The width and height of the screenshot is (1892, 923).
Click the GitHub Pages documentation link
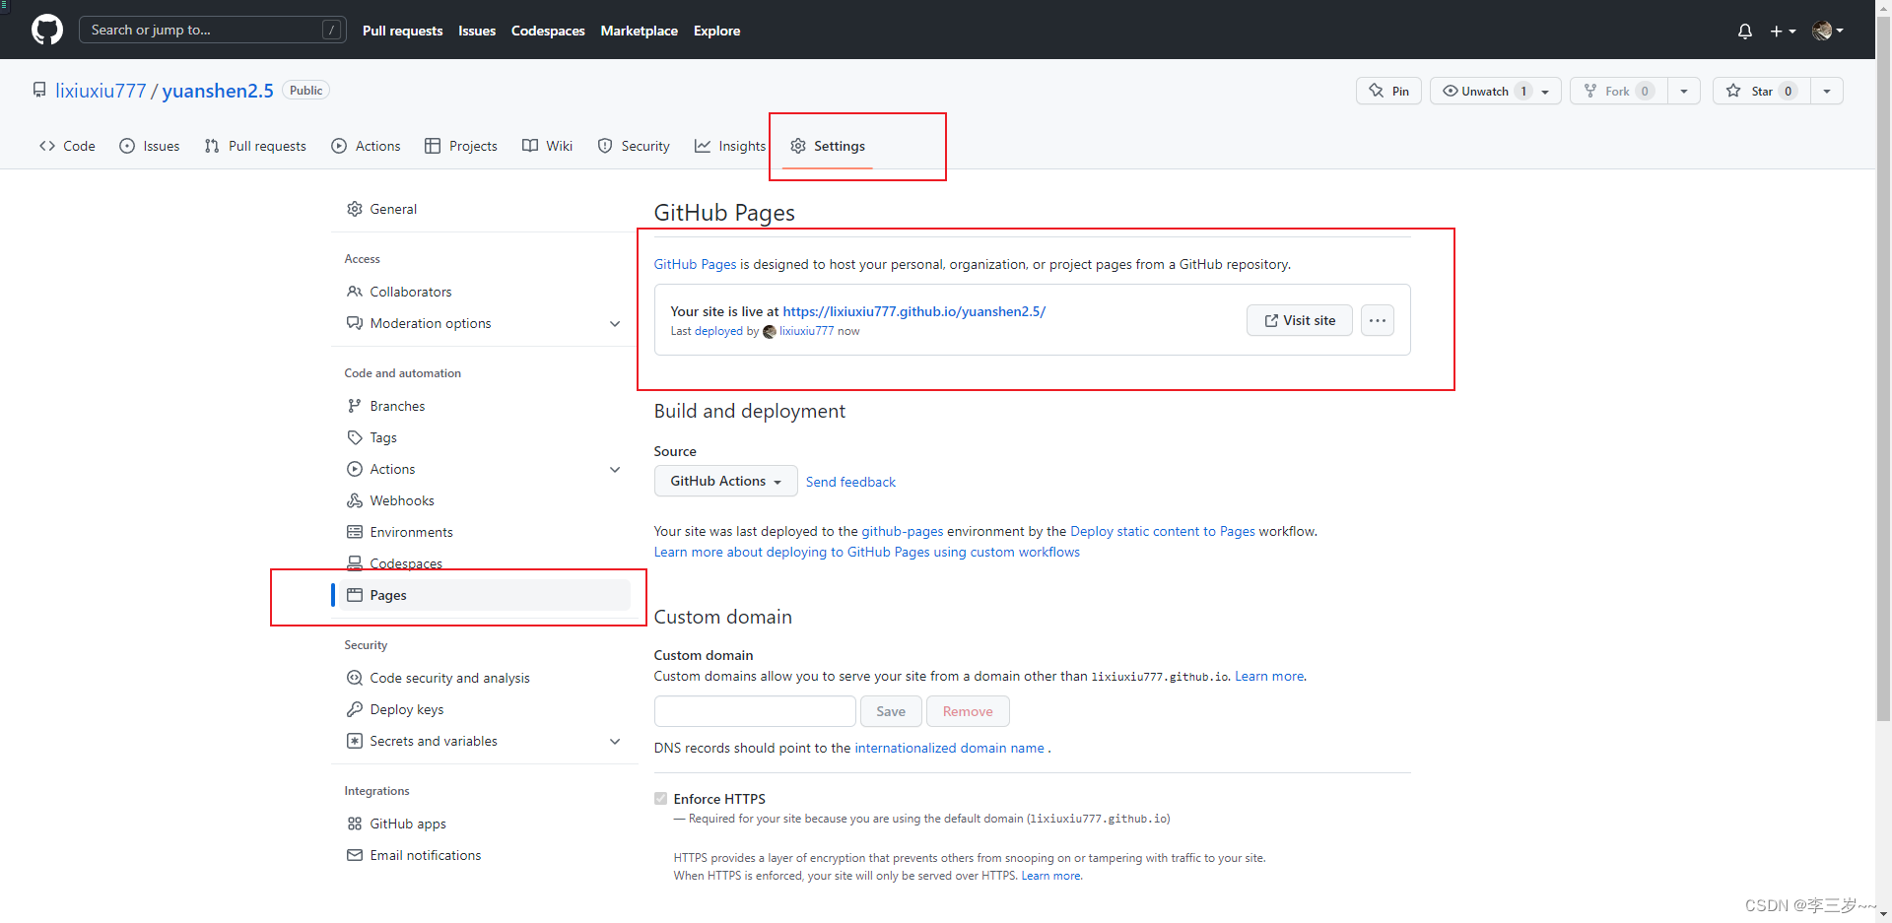pyautogui.click(x=695, y=264)
